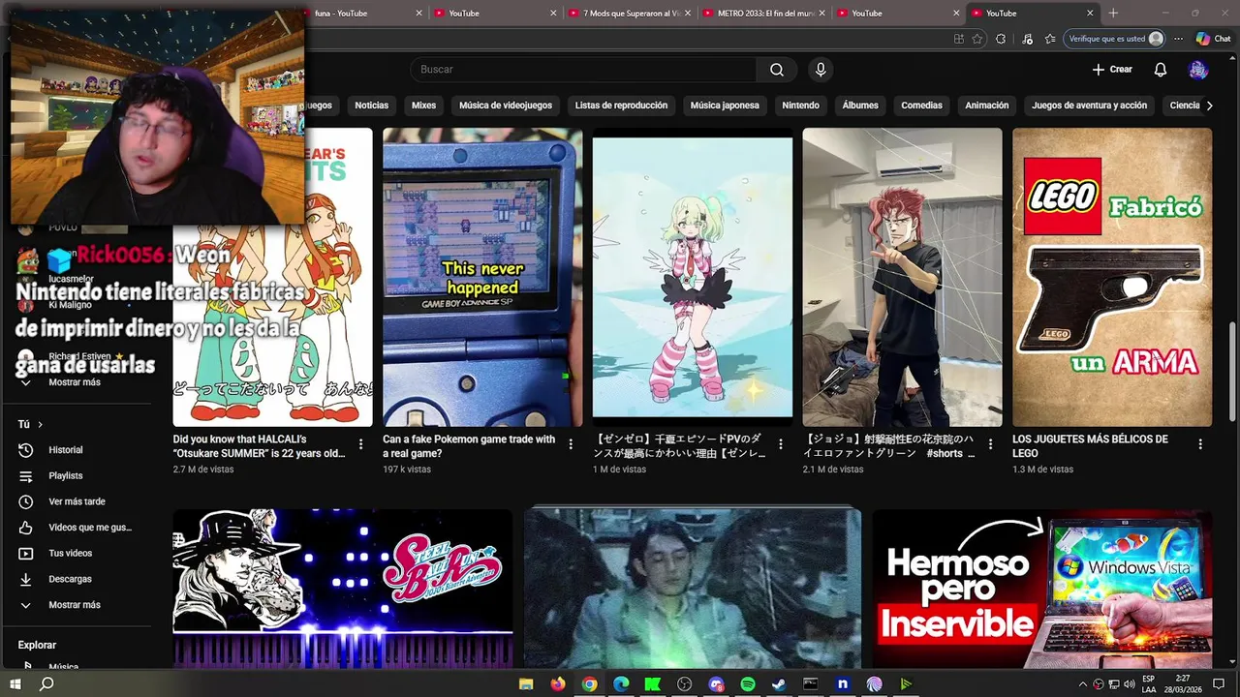Open options for LEGO juguetes bélicos video

1200,444
